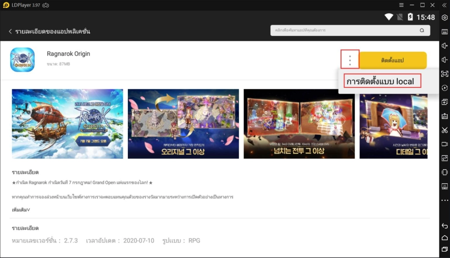
Task: Click the Grand Open description line
Action: click(82, 182)
